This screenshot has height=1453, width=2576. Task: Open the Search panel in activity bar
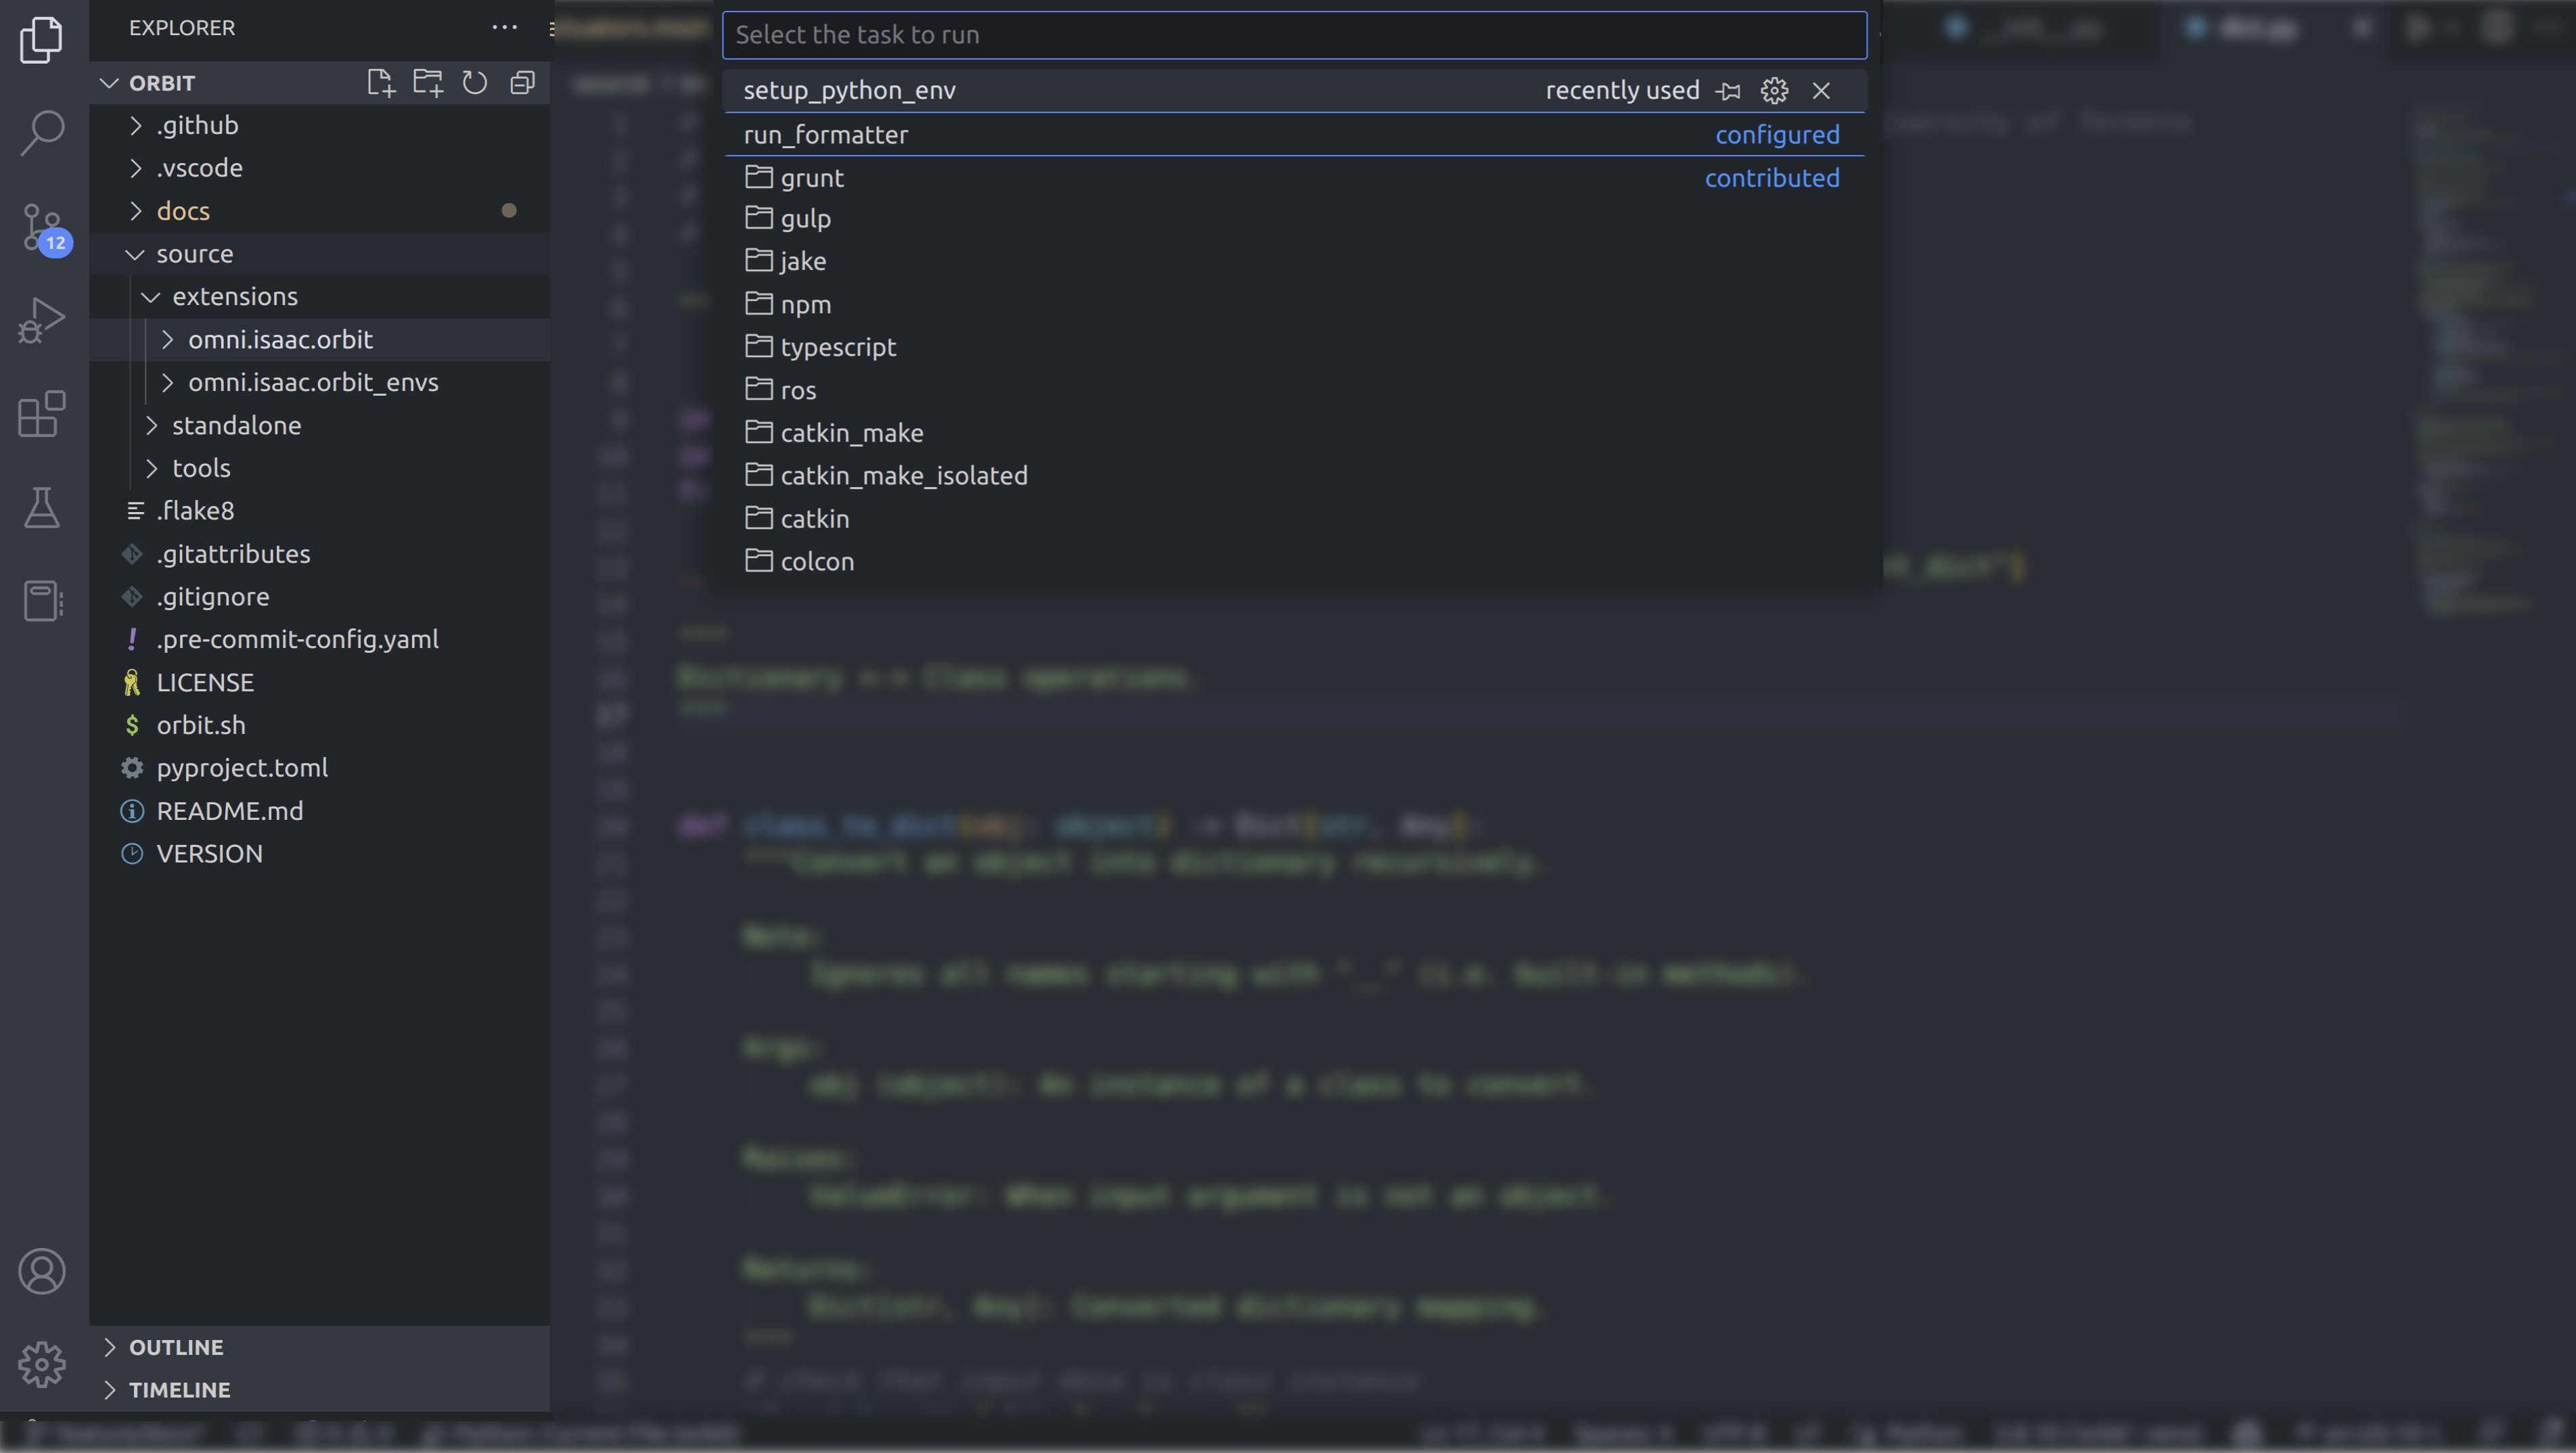click(x=41, y=131)
